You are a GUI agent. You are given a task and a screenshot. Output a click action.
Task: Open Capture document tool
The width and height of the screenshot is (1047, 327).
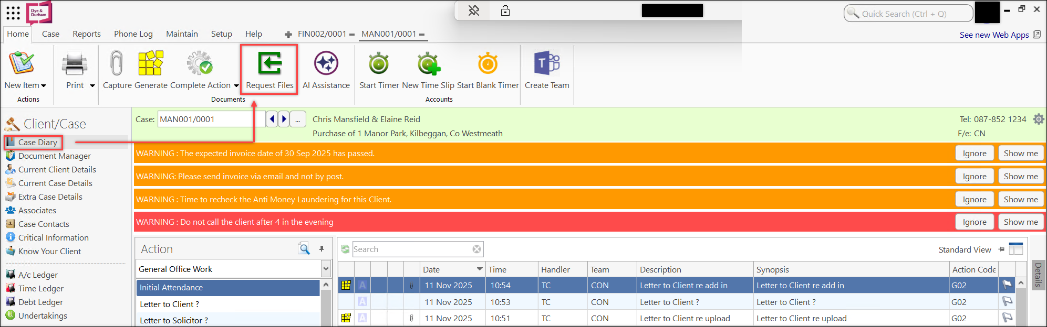pyautogui.click(x=117, y=64)
